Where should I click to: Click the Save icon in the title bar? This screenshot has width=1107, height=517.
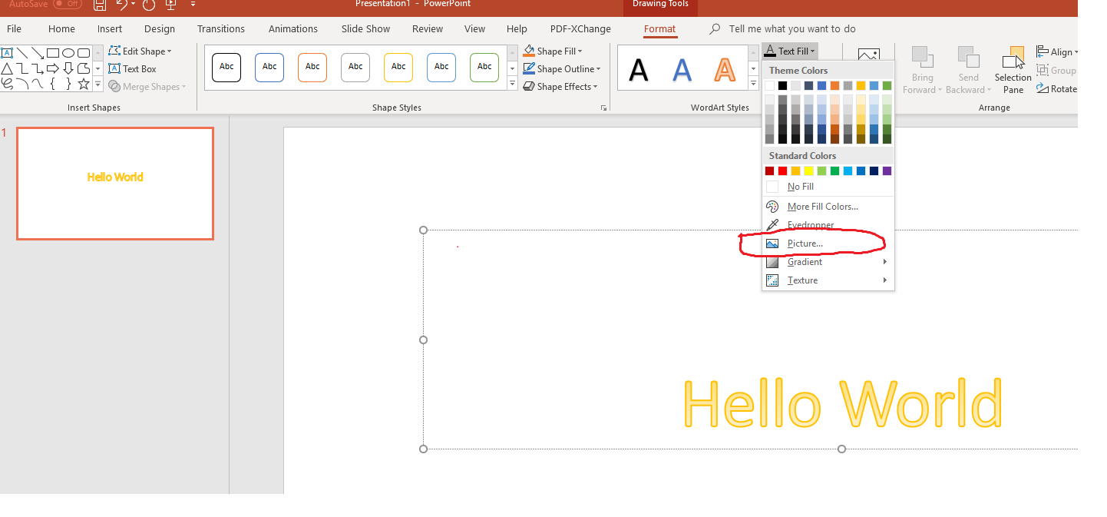point(100,5)
